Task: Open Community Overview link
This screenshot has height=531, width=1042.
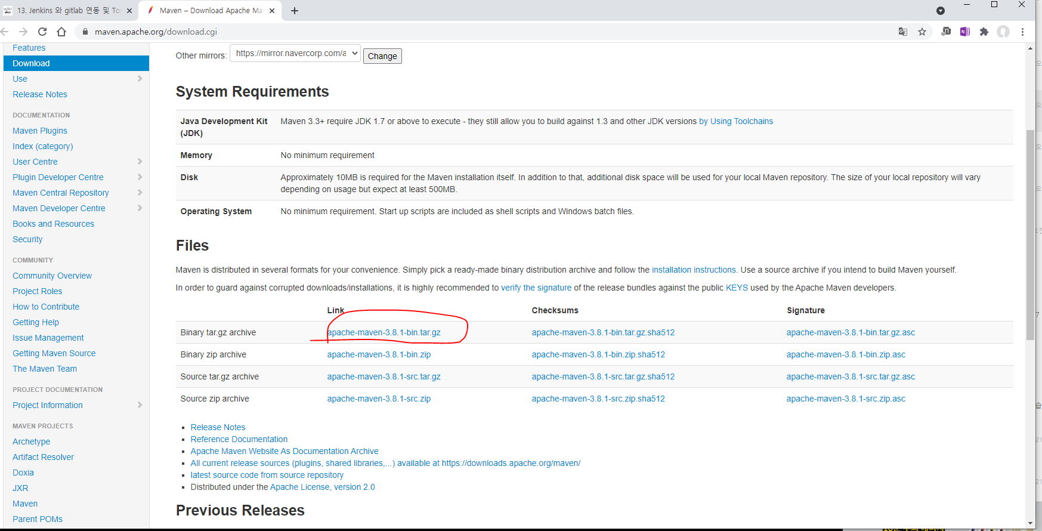Action: tap(52, 276)
